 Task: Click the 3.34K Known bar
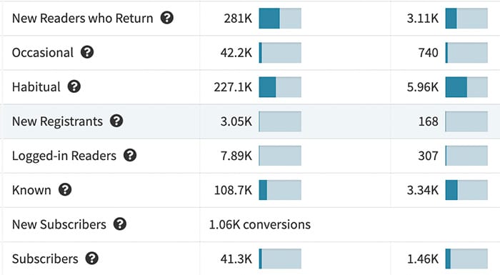coord(466,190)
